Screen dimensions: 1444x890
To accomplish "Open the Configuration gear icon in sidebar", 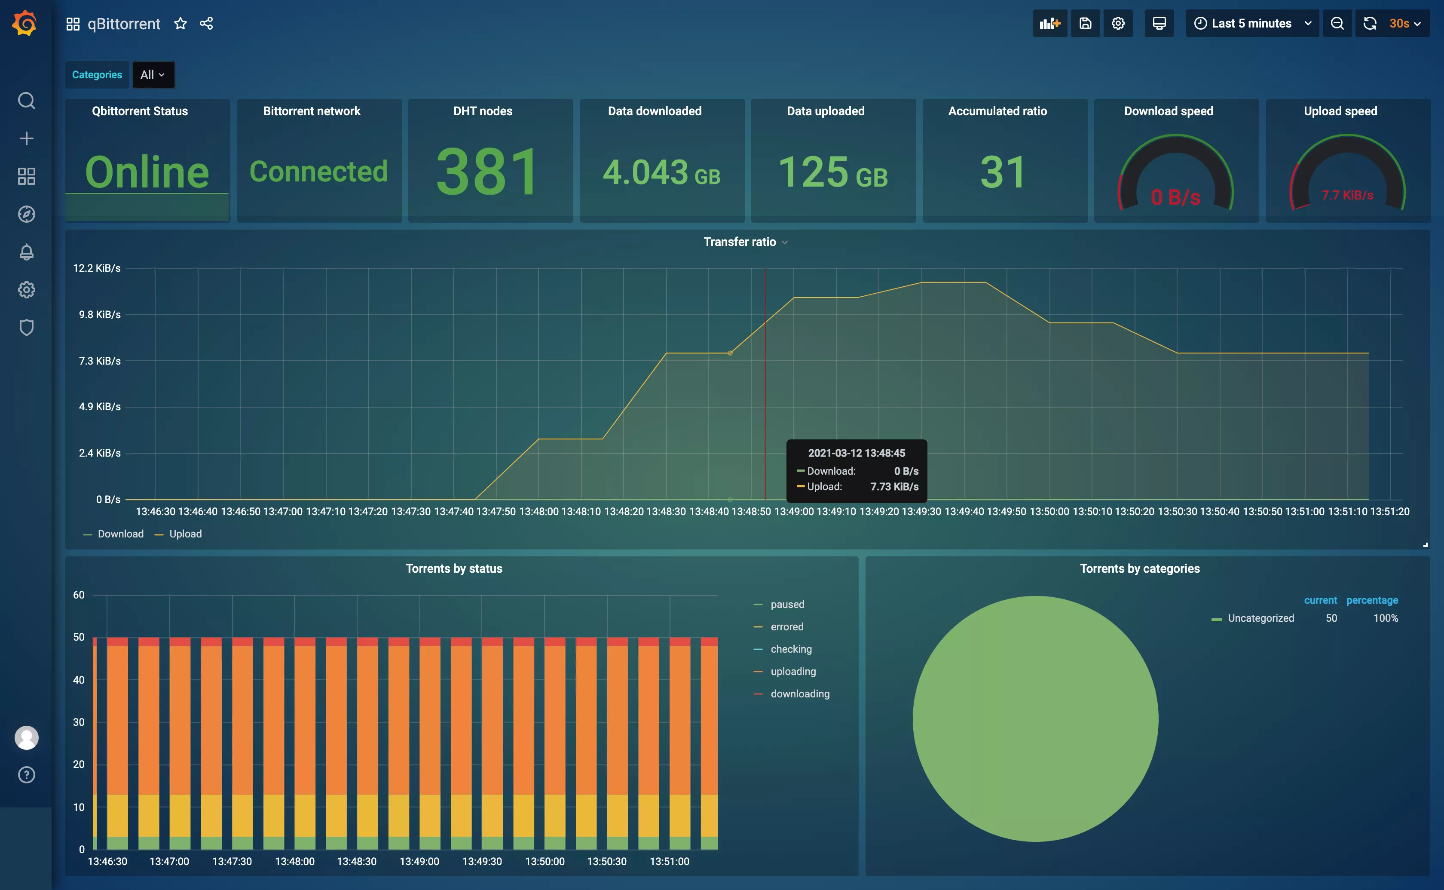I will tap(27, 290).
